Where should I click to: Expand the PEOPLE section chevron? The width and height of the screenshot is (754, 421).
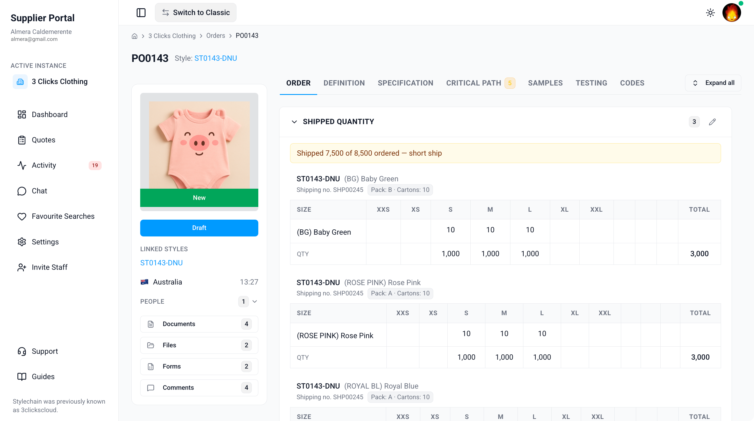tap(255, 302)
